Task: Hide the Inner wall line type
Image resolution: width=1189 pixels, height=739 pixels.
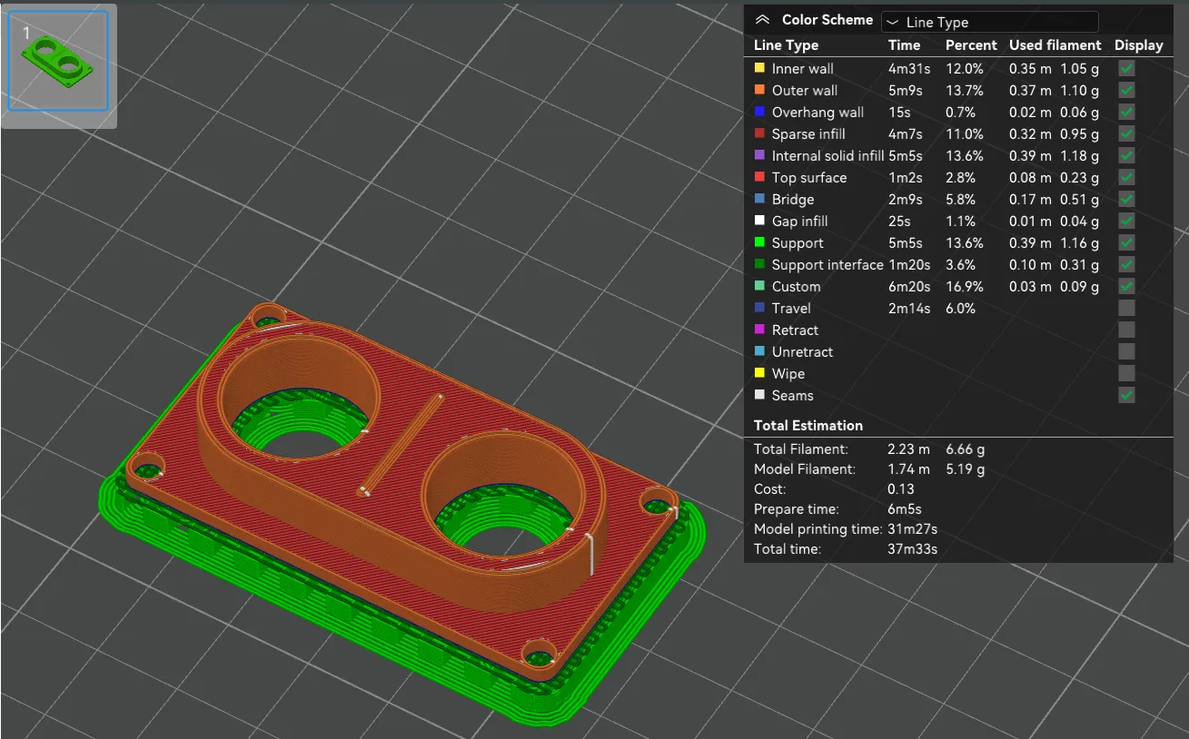Action: (x=1125, y=68)
